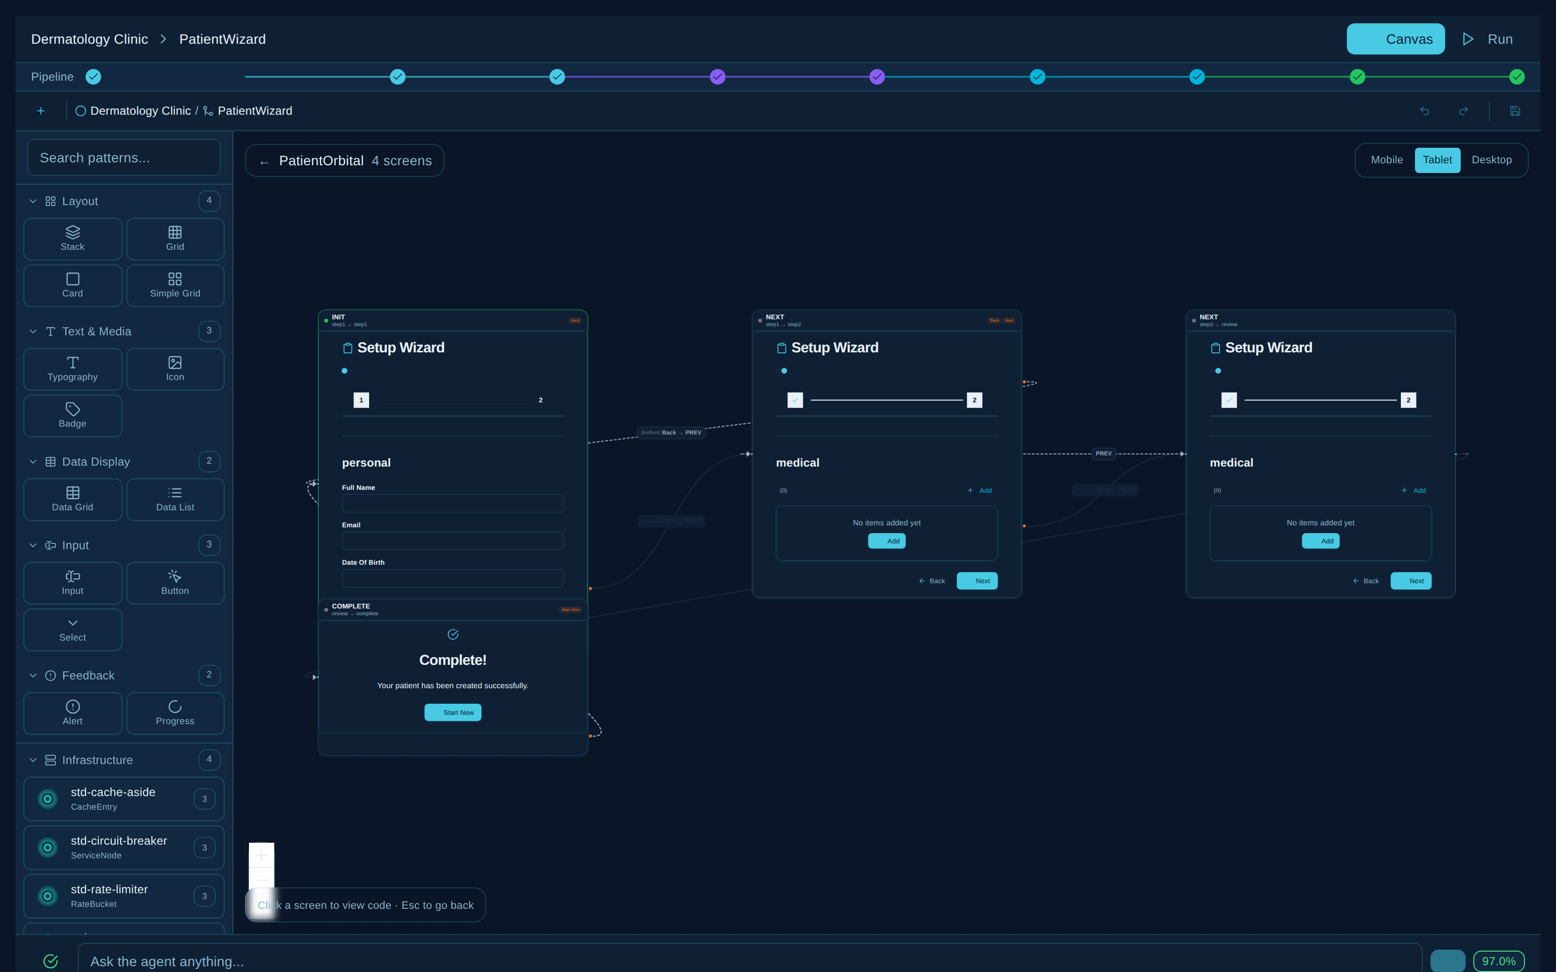Select the Typography pattern tile

[72, 369]
